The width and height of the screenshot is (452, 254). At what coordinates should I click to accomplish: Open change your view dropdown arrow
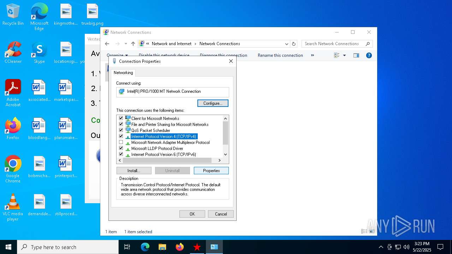click(x=344, y=55)
